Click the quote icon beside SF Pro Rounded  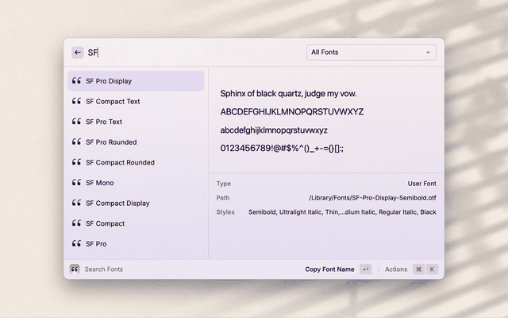pyautogui.click(x=76, y=142)
